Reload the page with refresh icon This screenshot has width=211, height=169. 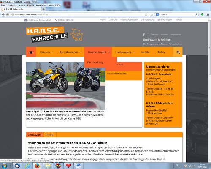tap(152, 14)
